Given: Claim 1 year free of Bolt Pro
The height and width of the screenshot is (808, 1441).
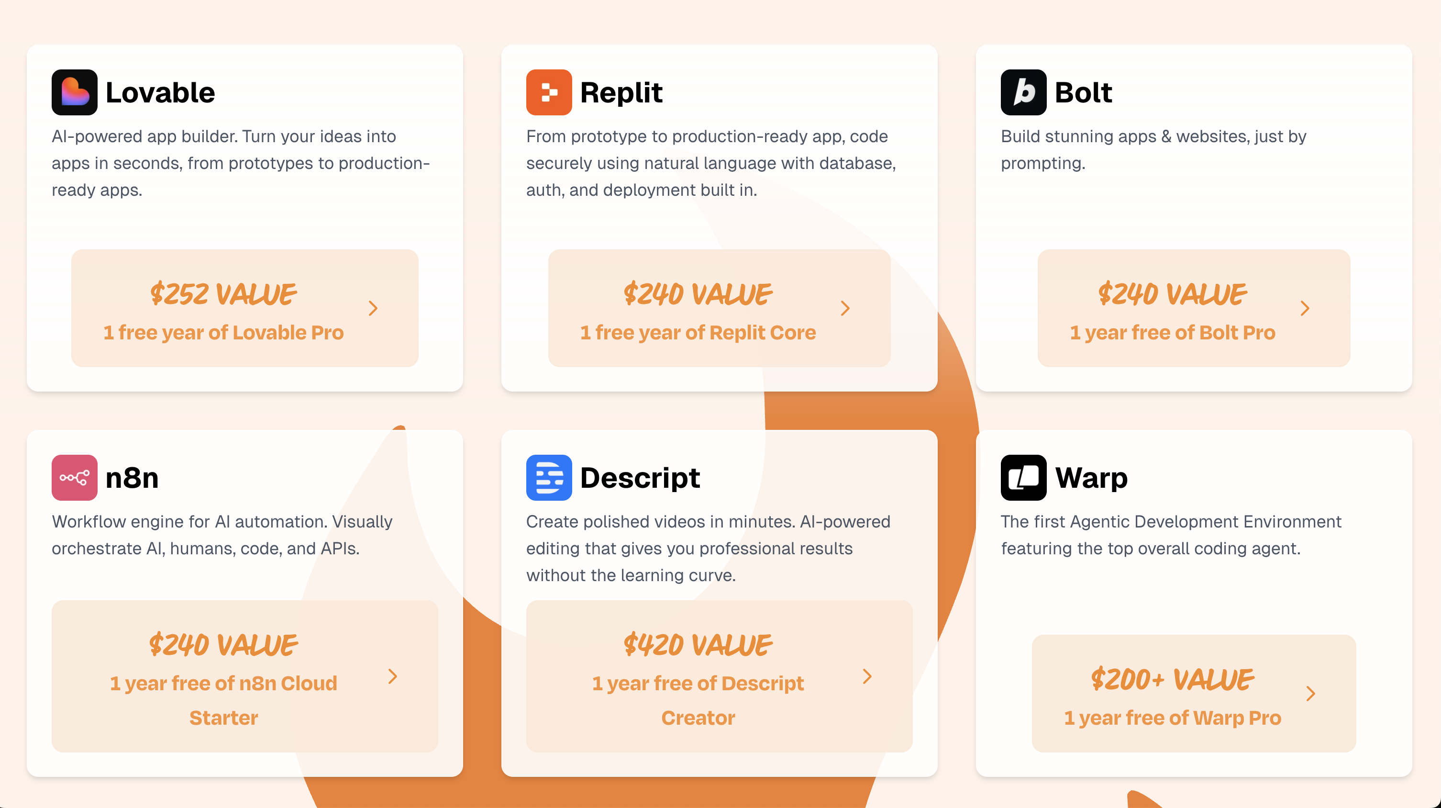Looking at the screenshot, I should click(x=1172, y=332).
